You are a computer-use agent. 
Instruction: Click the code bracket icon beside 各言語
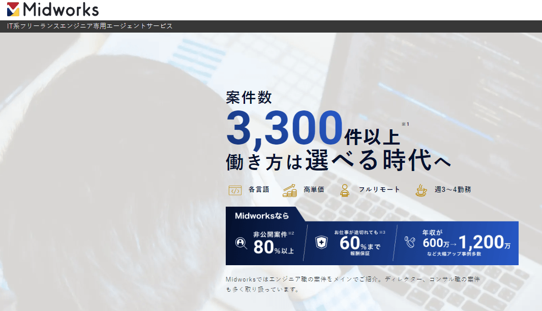[x=235, y=190]
